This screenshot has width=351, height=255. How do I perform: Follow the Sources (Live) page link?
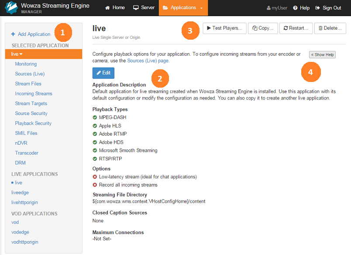point(148,61)
